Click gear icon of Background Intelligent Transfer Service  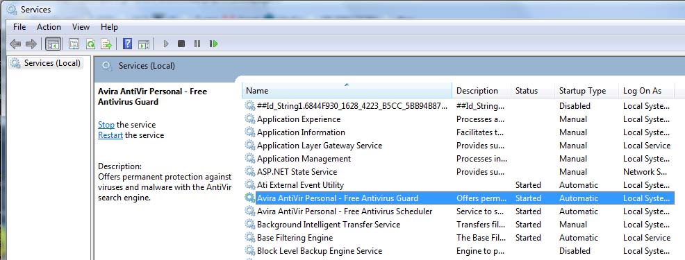(x=250, y=224)
